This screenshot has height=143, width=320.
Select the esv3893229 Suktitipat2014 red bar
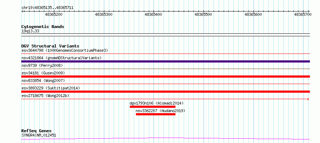(166, 92)
